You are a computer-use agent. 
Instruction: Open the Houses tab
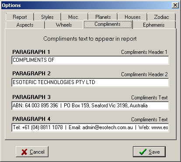(132, 17)
